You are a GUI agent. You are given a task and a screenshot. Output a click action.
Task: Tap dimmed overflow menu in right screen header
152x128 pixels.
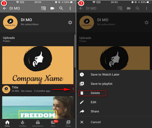[x=147, y=8]
